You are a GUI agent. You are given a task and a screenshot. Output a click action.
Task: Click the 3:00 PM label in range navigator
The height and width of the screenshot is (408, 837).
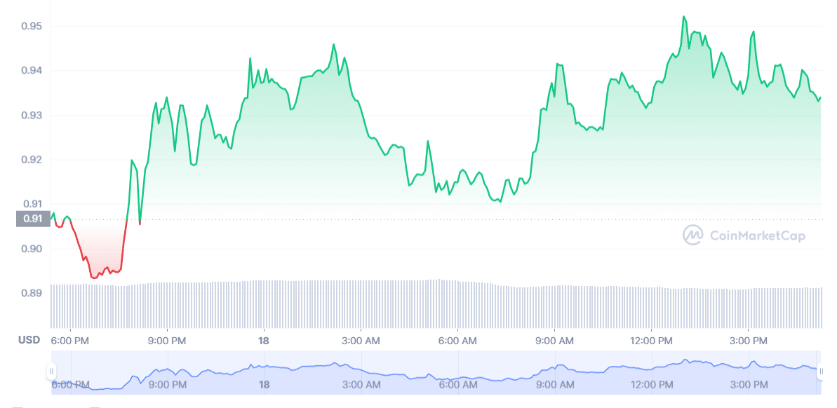(x=749, y=384)
